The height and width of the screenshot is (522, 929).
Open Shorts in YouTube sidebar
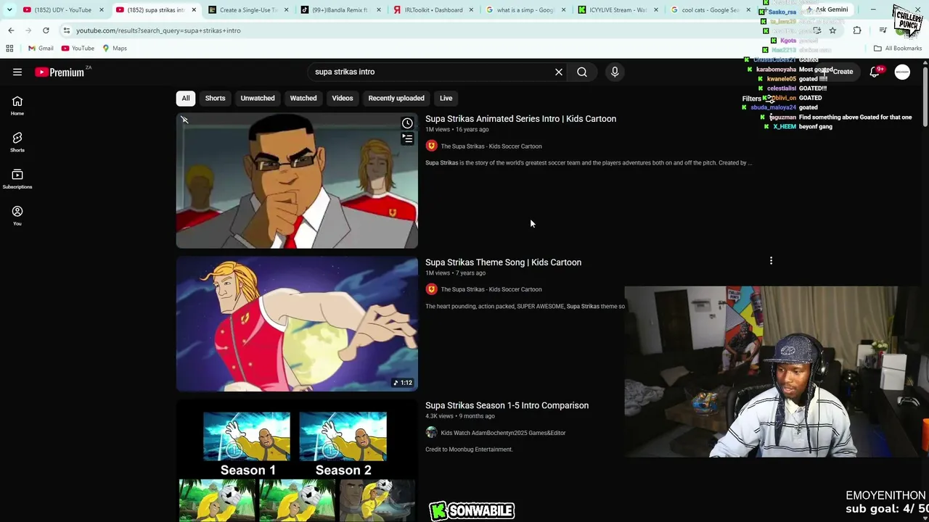[x=17, y=142]
